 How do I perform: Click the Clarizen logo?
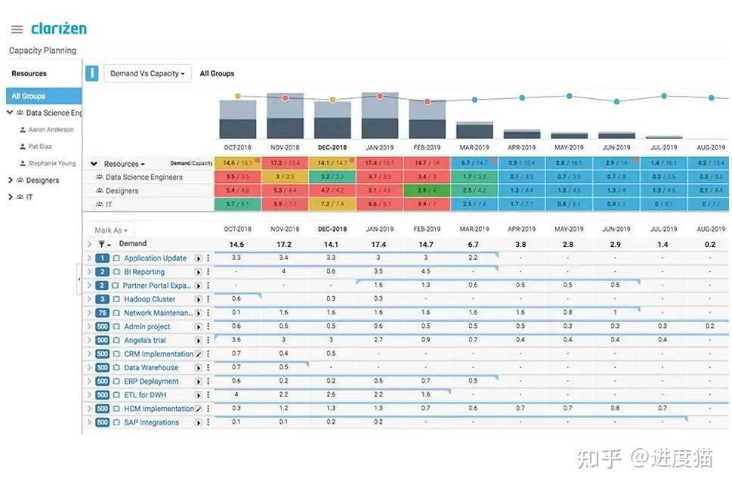[x=59, y=29]
